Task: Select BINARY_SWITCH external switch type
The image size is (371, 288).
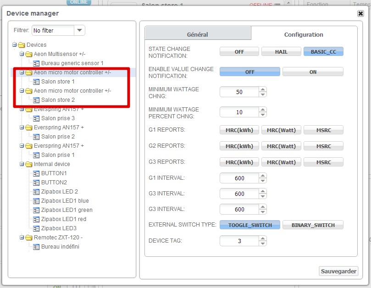Action: [x=313, y=225]
